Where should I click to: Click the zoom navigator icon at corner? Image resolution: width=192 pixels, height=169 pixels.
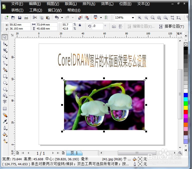coord(180,153)
